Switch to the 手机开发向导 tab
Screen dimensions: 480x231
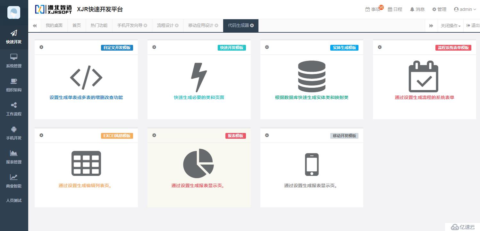click(x=130, y=25)
